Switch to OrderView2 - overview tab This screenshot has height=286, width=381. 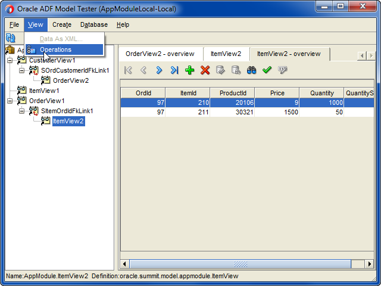(160, 54)
